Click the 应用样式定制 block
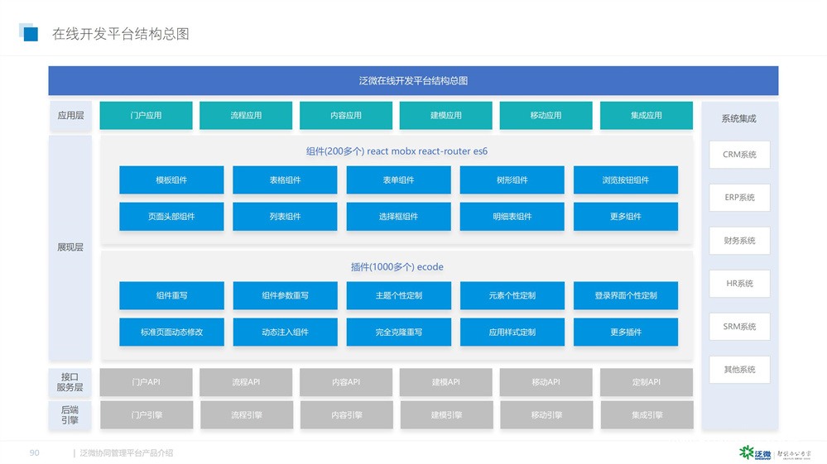Viewport: 827px width, 464px height. tap(512, 332)
